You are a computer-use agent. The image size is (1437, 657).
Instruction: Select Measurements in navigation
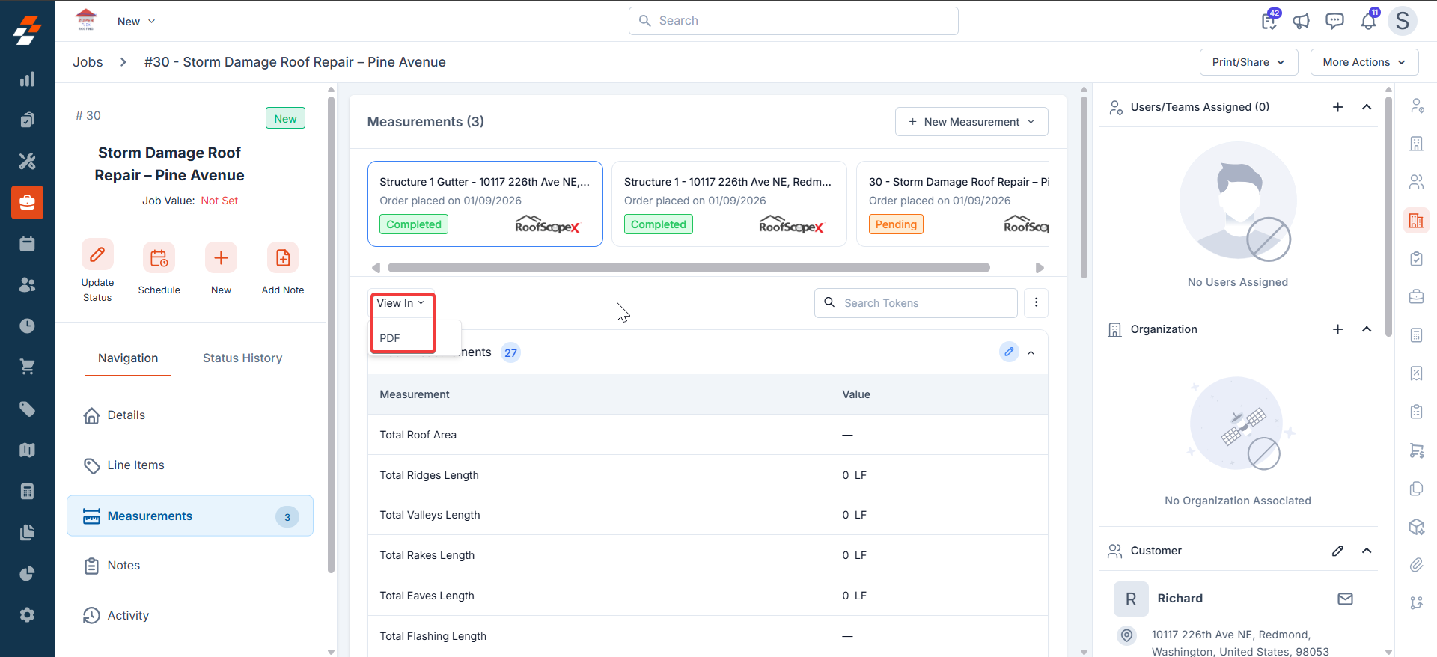(x=190, y=516)
